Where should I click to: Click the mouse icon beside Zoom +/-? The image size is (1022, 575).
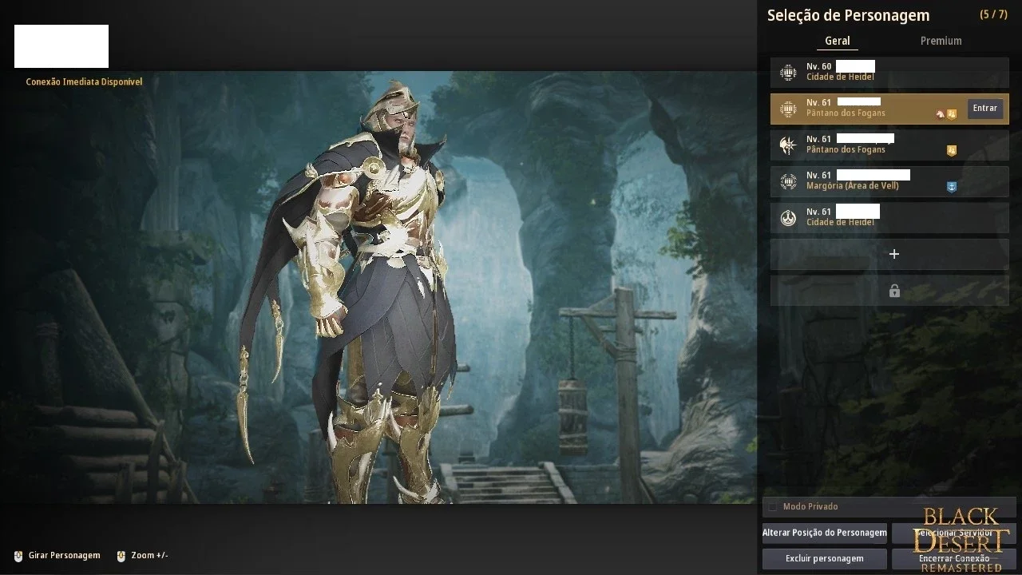click(x=121, y=556)
